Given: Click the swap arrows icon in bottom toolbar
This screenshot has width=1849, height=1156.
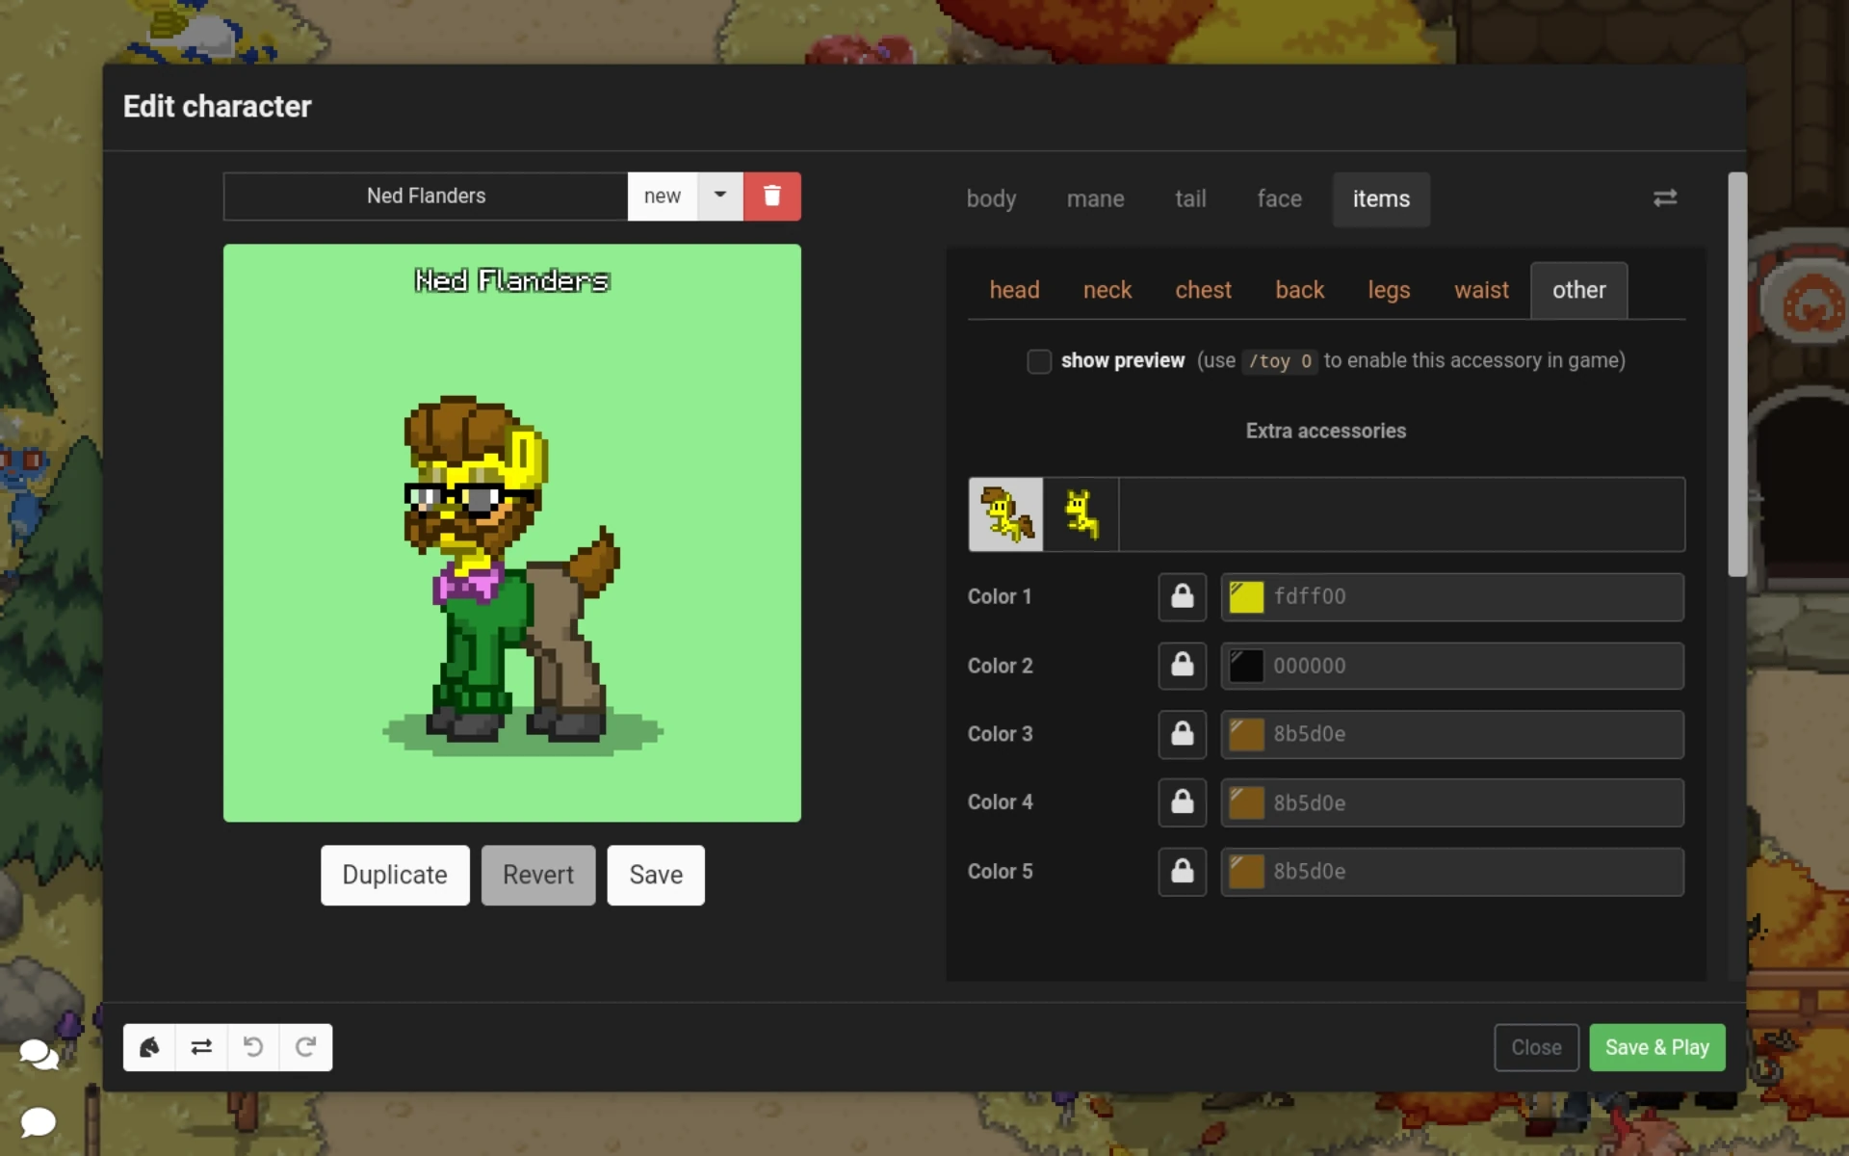Looking at the screenshot, I should pyautogui.click(x=201, y=1047).
